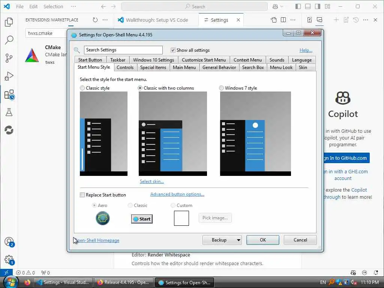Click the CMake extension logo

pos(32,55)
